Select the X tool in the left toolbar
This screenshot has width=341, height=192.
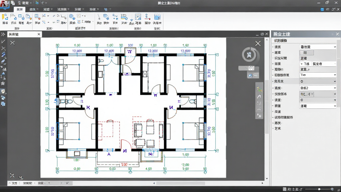coord(3,48)
